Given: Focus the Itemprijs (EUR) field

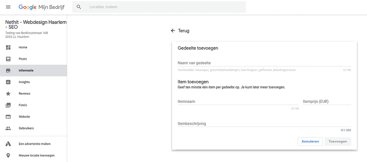Looking at the screenshot, I should (x=327, y=101).
